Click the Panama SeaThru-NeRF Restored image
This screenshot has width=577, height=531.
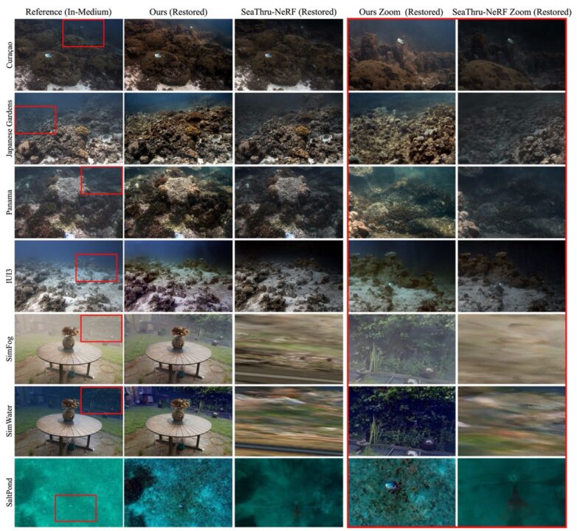coord(288,202)
